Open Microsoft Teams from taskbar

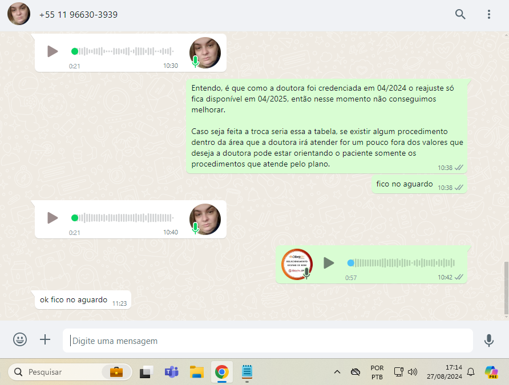[x=171, y=372]
